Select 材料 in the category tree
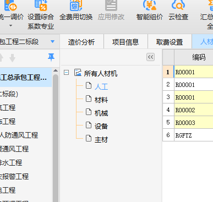213x202 pixels. 101,100
